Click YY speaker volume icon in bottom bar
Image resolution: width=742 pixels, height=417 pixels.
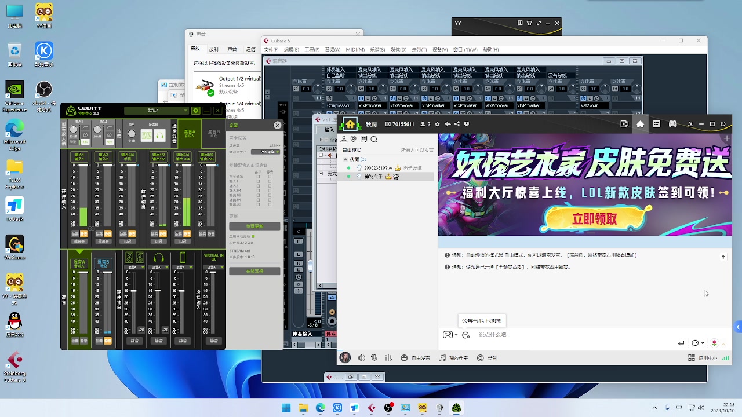(x=361, y=358)
